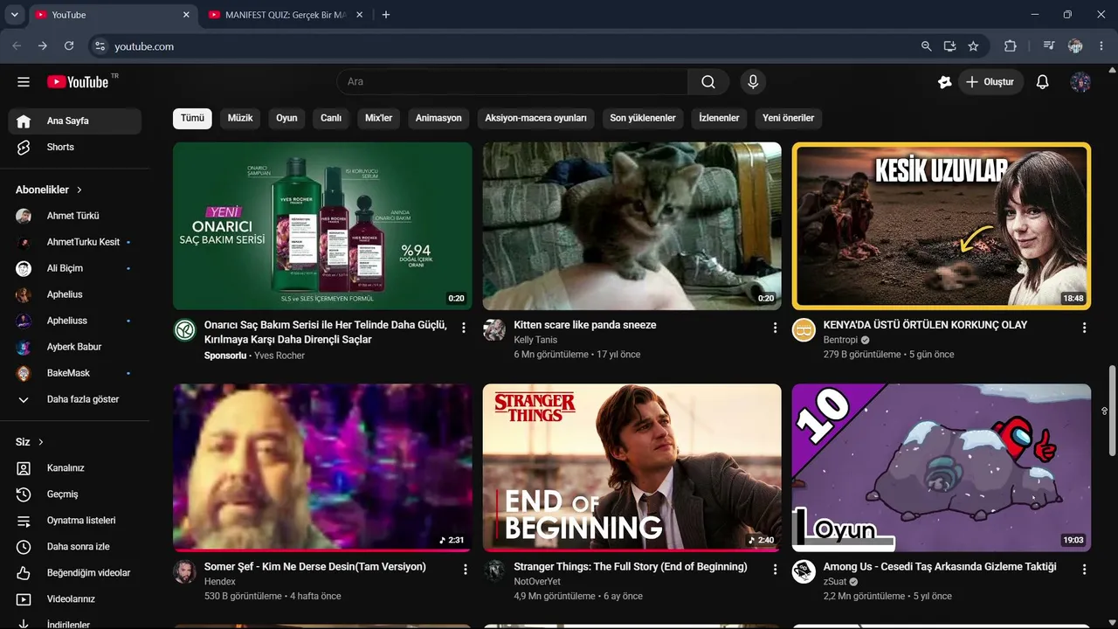The height and width of the screenshot is (629, 1118).
Task: Open the browser media controls icon
Action: coord(1049,46)
